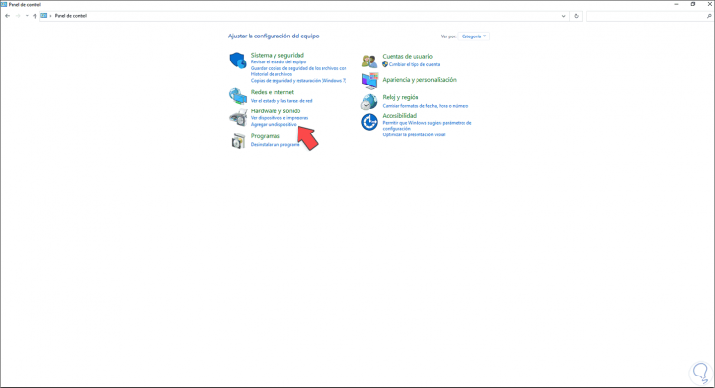Go up one level with Up arrow
The width and height of the screenshot is (715, 388).
coord(35,16)
